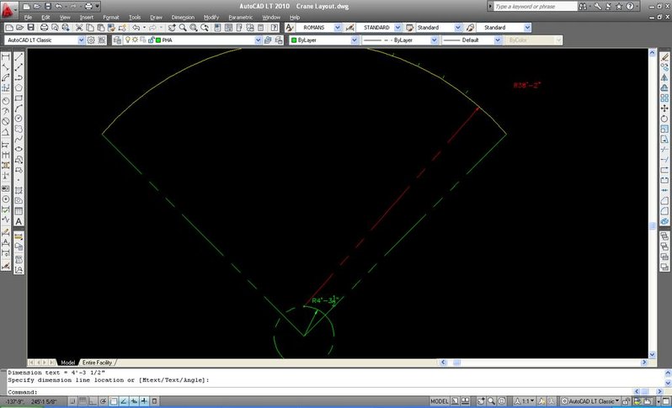
Task: Open the Help question mark toolbar icon
Action: [x=275, y=28]
